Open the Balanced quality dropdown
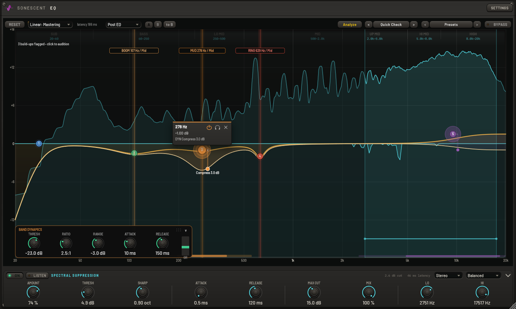This screenshot has height=309, width=516. coord(484,276)
